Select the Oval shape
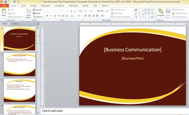189x115 pixels. pyautogui.click(x=149, y=10)
